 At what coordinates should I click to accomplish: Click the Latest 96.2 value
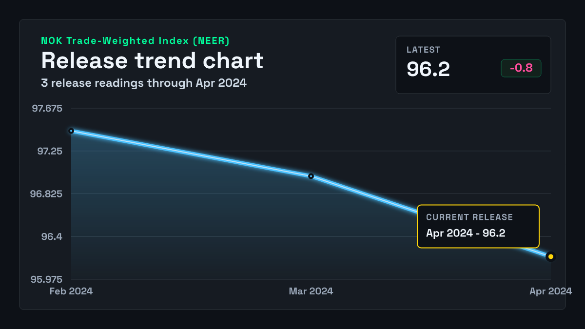pyautogui.click(x=429, y=69)
